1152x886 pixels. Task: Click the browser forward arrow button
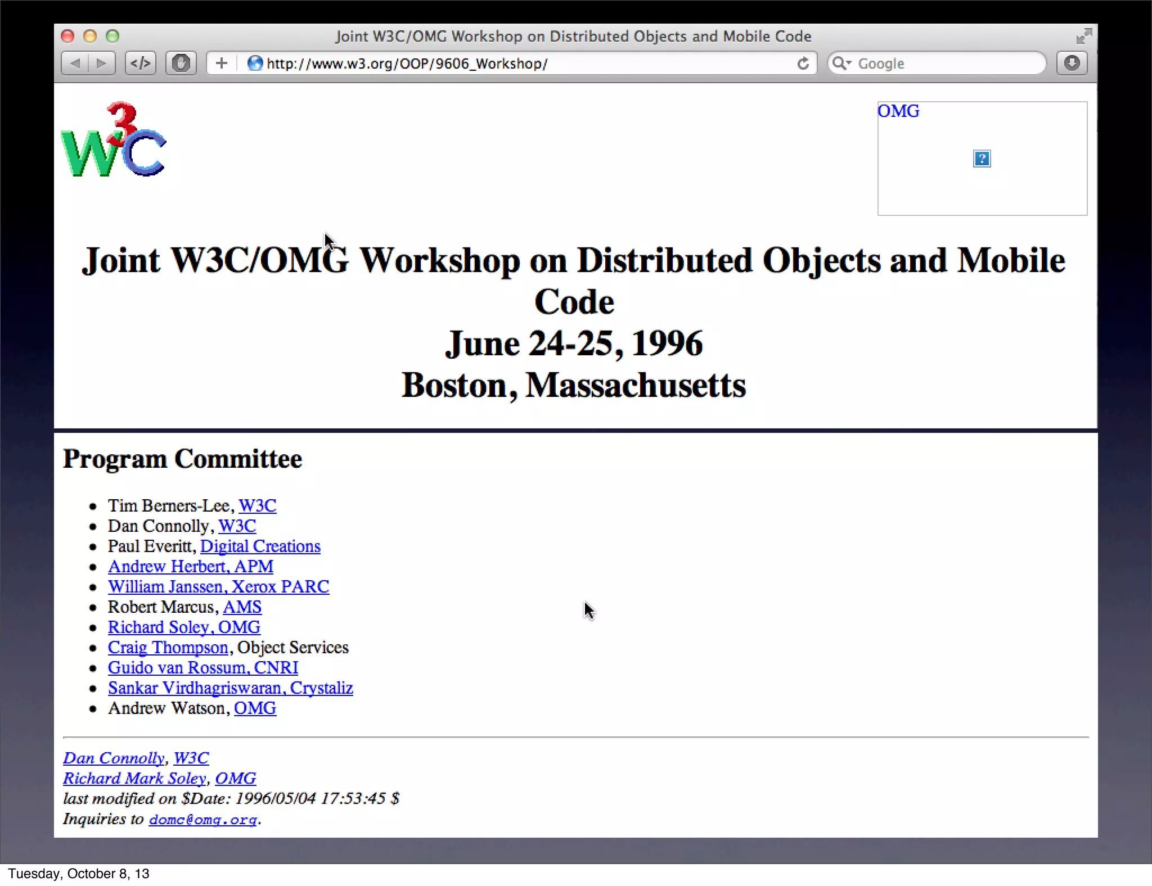(101, 63)
